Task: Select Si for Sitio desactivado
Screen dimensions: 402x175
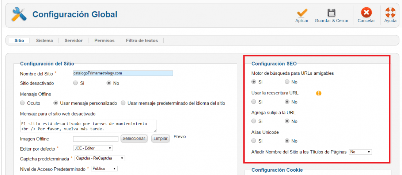Action: click(x=75, y=83)
